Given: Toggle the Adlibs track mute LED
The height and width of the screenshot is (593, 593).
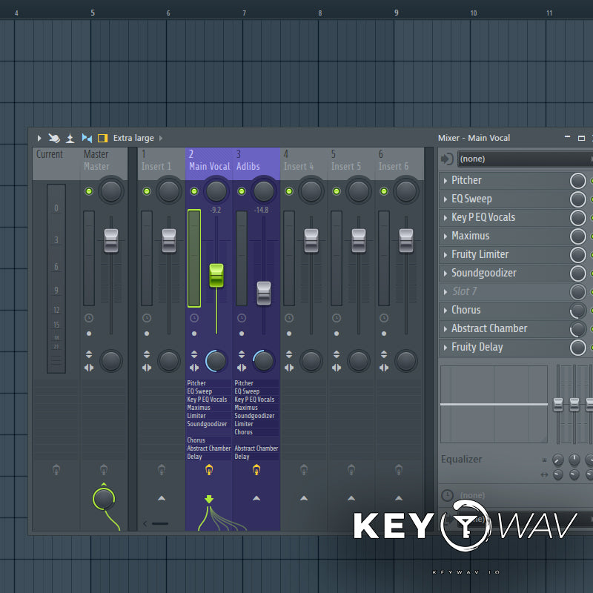Looking at the screenshot, I should click(242, 191).
